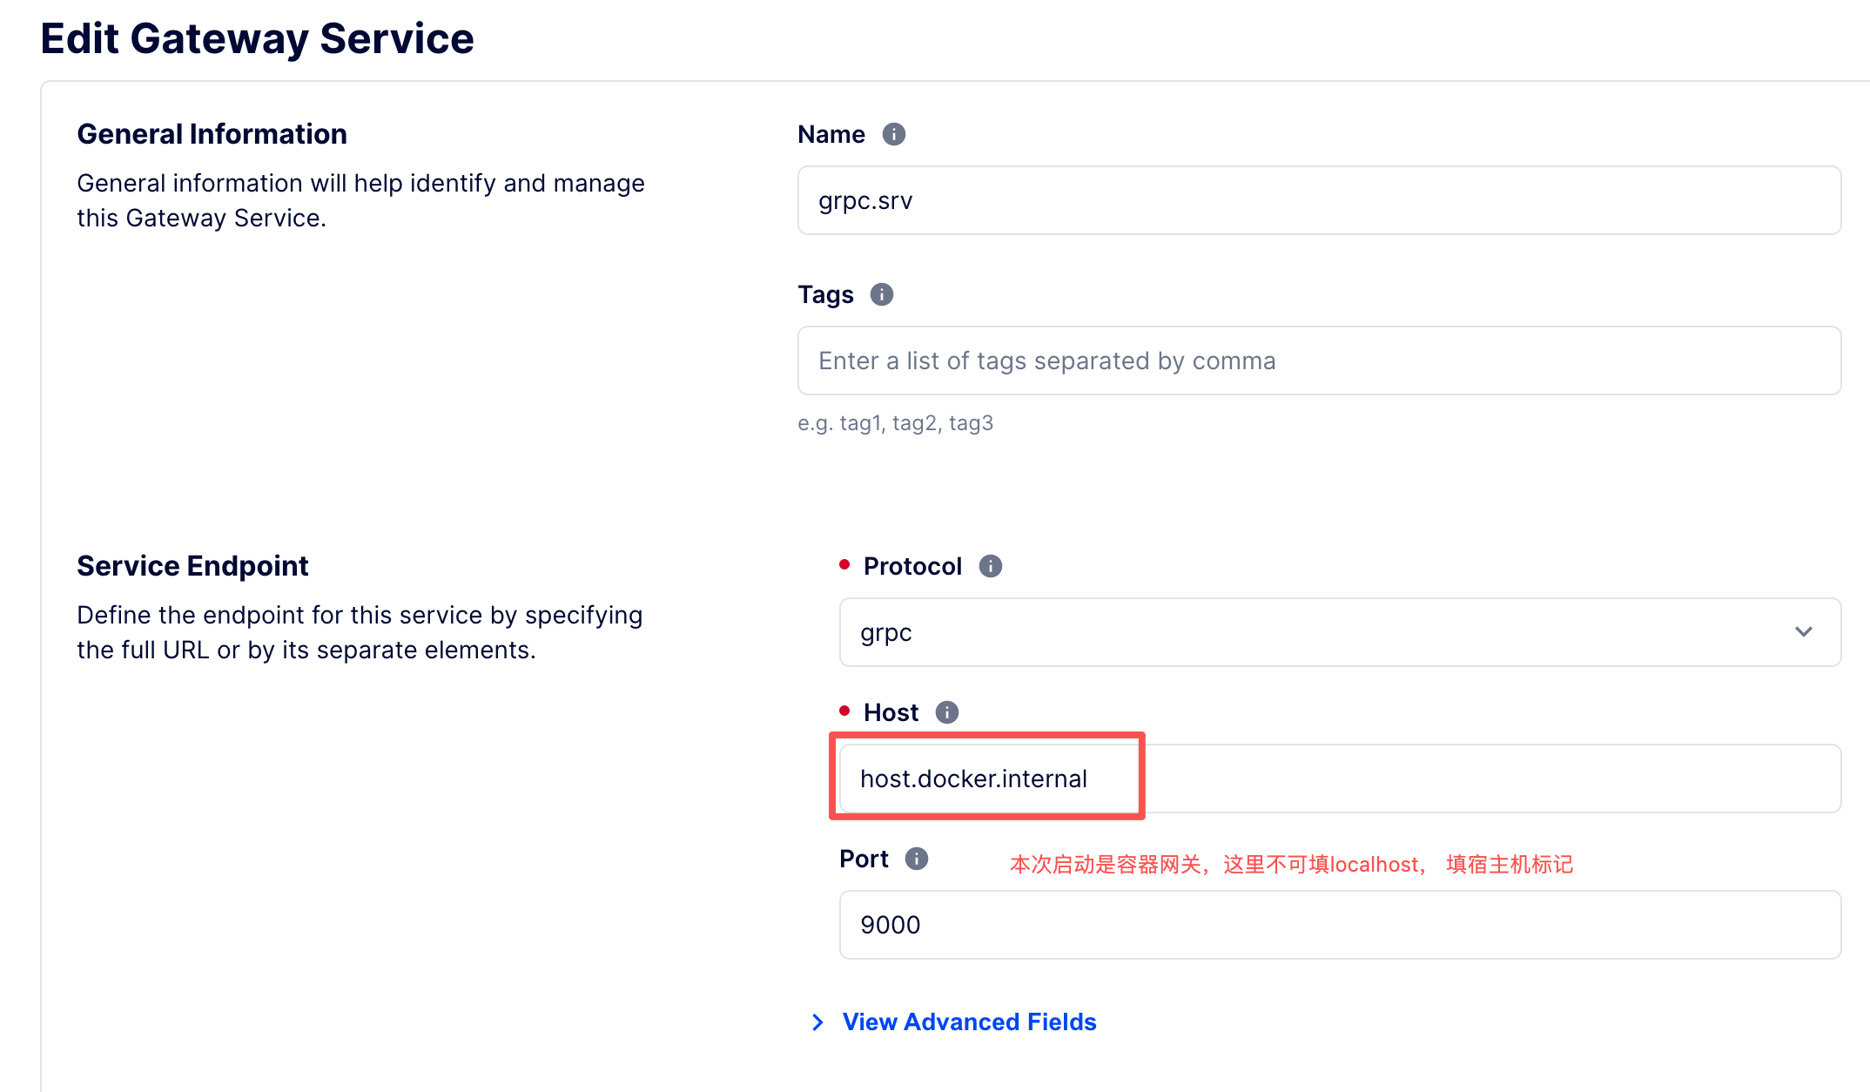Click the required Host label text
Image resolution: width=1870 pixels, height=1092 pixels.
890,712
